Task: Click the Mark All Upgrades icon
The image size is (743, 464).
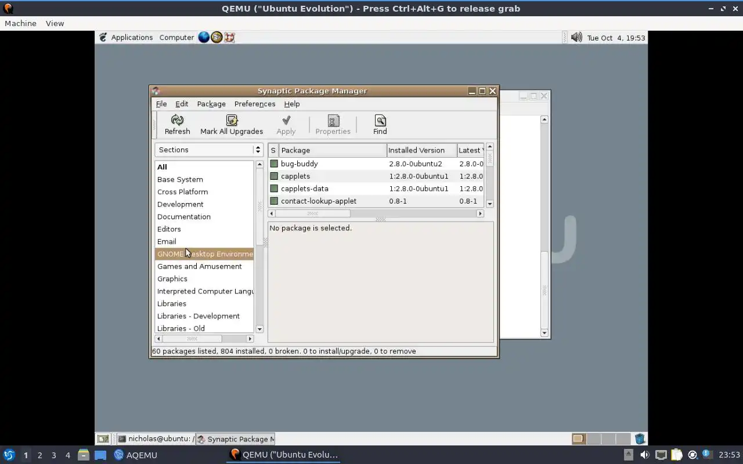Action: 232,120
